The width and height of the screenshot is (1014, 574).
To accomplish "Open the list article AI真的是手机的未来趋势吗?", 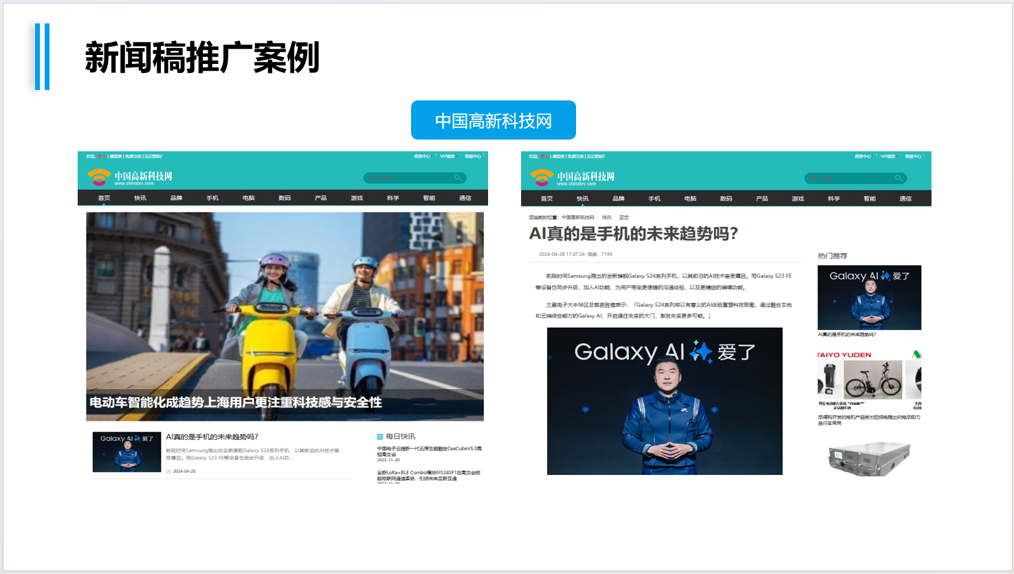I will (x=212, y=437).
